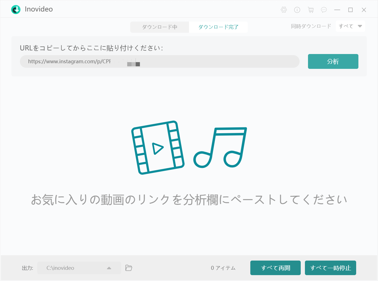Open the 同時ダウンロード quantity dropdown

350,26
